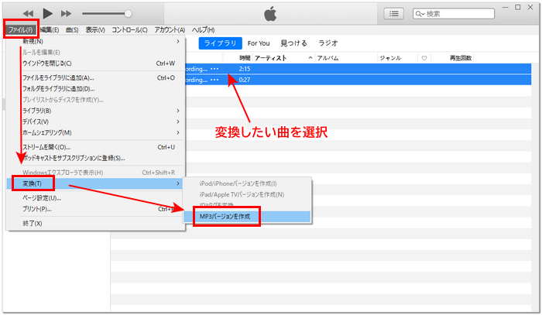Screen dimensions: 542x315
Task: Switch to the 見つける tab
Action: tap(293, 43)
